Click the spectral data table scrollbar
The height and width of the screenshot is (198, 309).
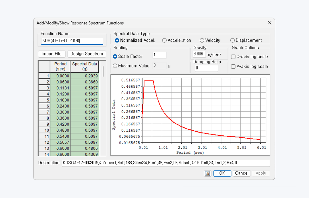[x=103, y=72]
